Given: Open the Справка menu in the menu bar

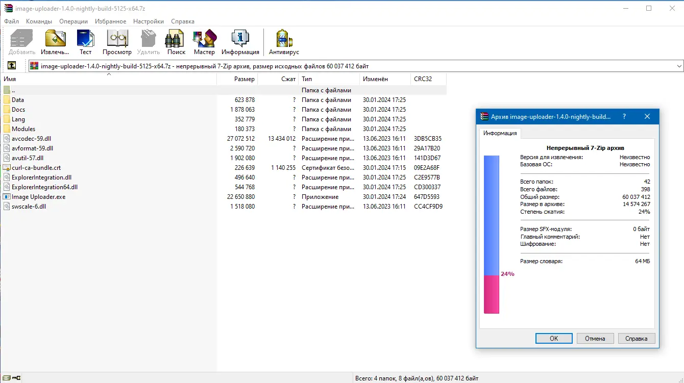Looking at the screenshot, I should [x=183, y=21].
